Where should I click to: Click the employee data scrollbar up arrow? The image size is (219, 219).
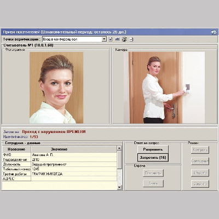pyautogui.click(x=119, y=148)
